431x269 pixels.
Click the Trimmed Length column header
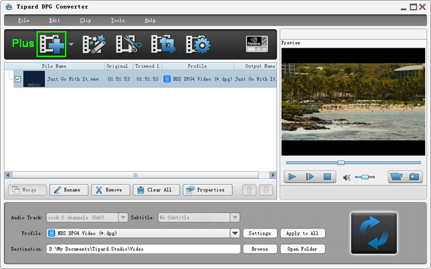(147, 66)
